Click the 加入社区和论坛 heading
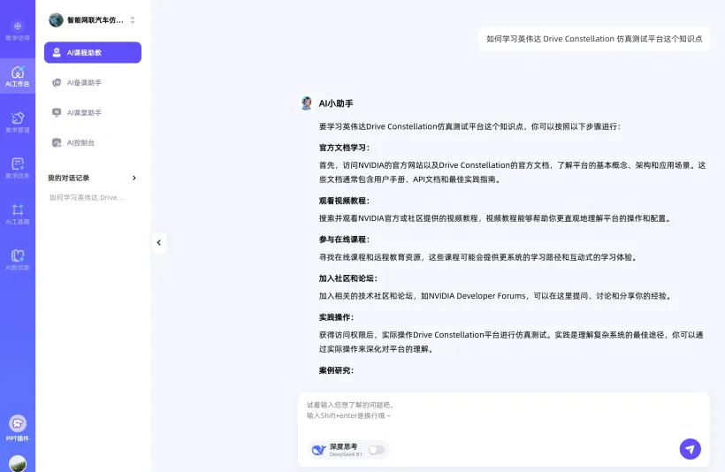The height and width of the screenshot is (472, 725). (x=348, y=278)
